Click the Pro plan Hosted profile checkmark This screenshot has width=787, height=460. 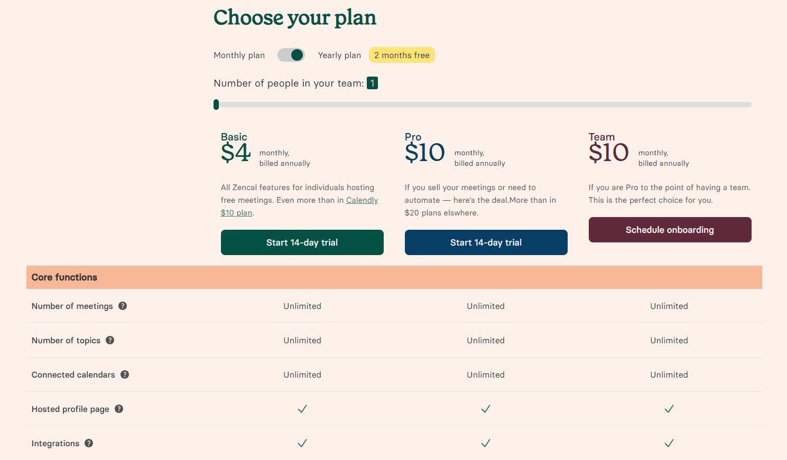coord(485,409)
